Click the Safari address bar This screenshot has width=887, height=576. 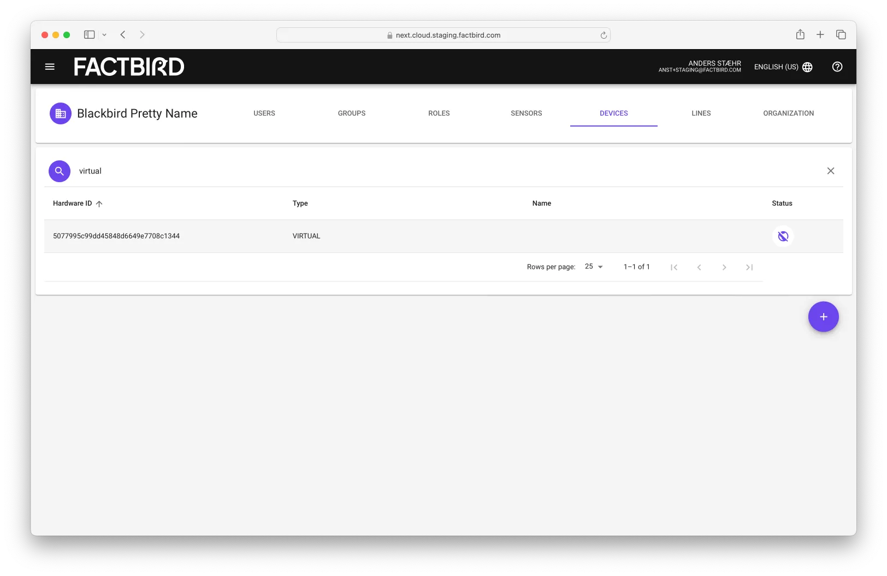(x=443, y=35)
